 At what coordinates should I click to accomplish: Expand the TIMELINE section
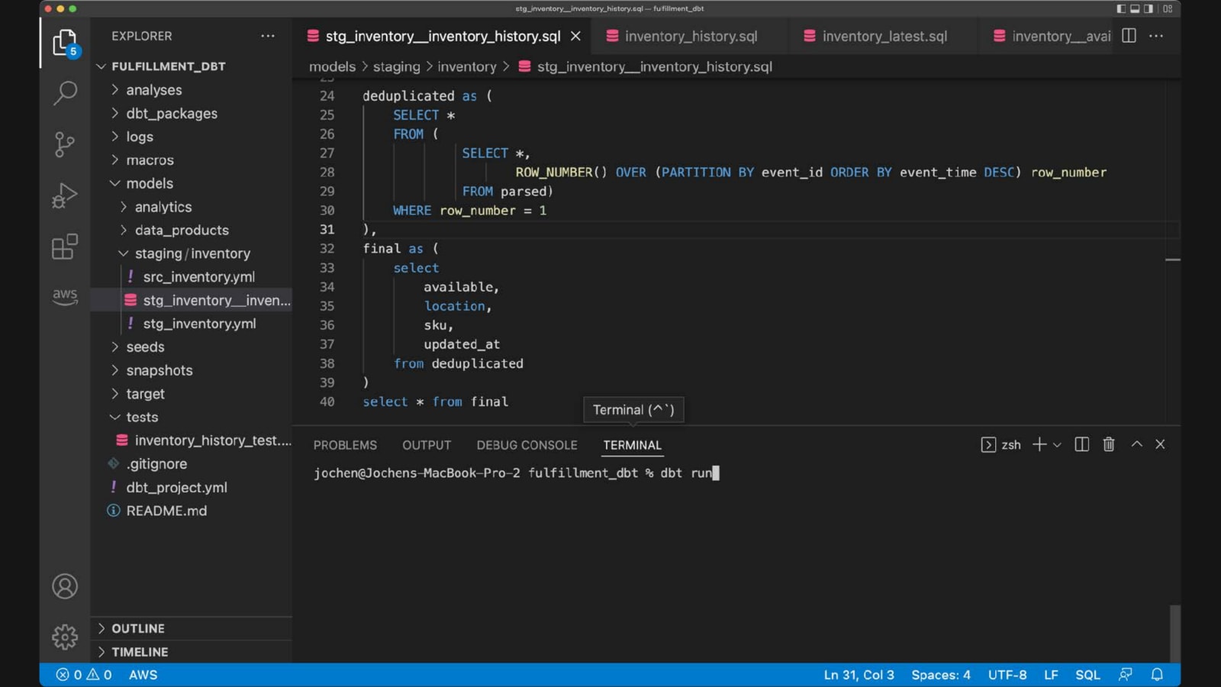click(191, 652)
